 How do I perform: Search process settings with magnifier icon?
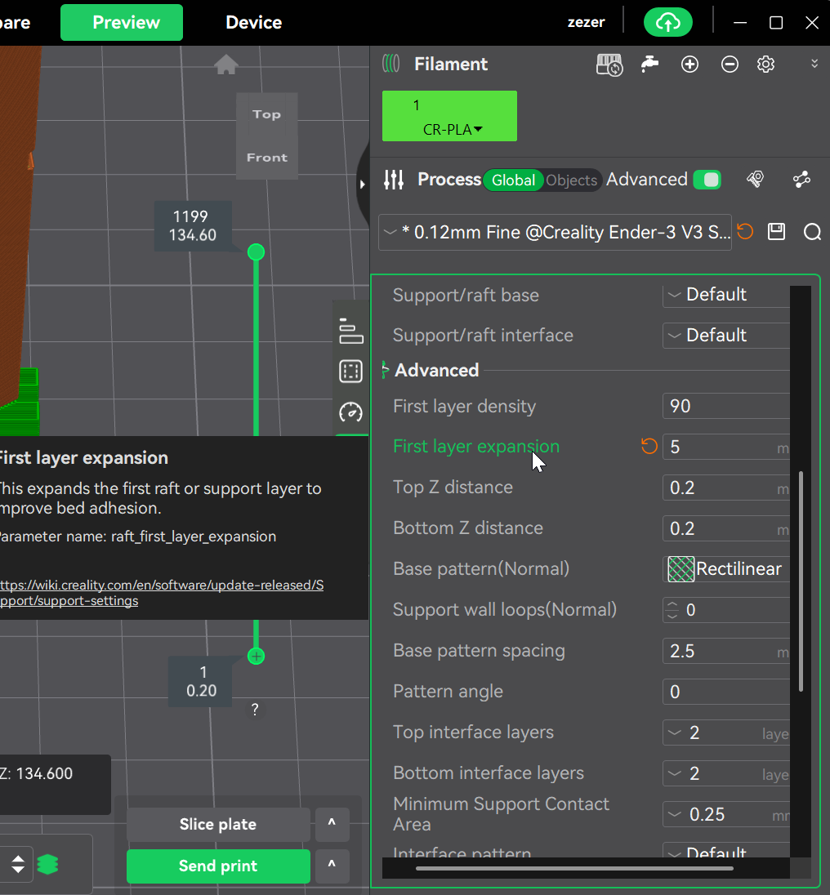click(812, 232)
